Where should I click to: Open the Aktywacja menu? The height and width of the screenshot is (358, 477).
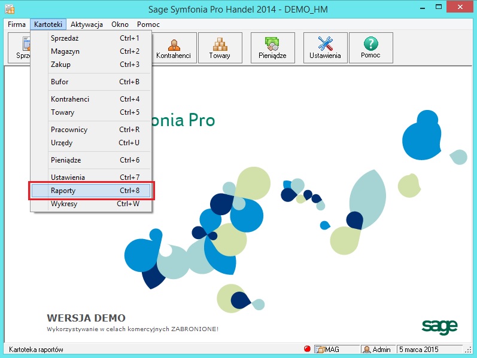pos(87,25)
